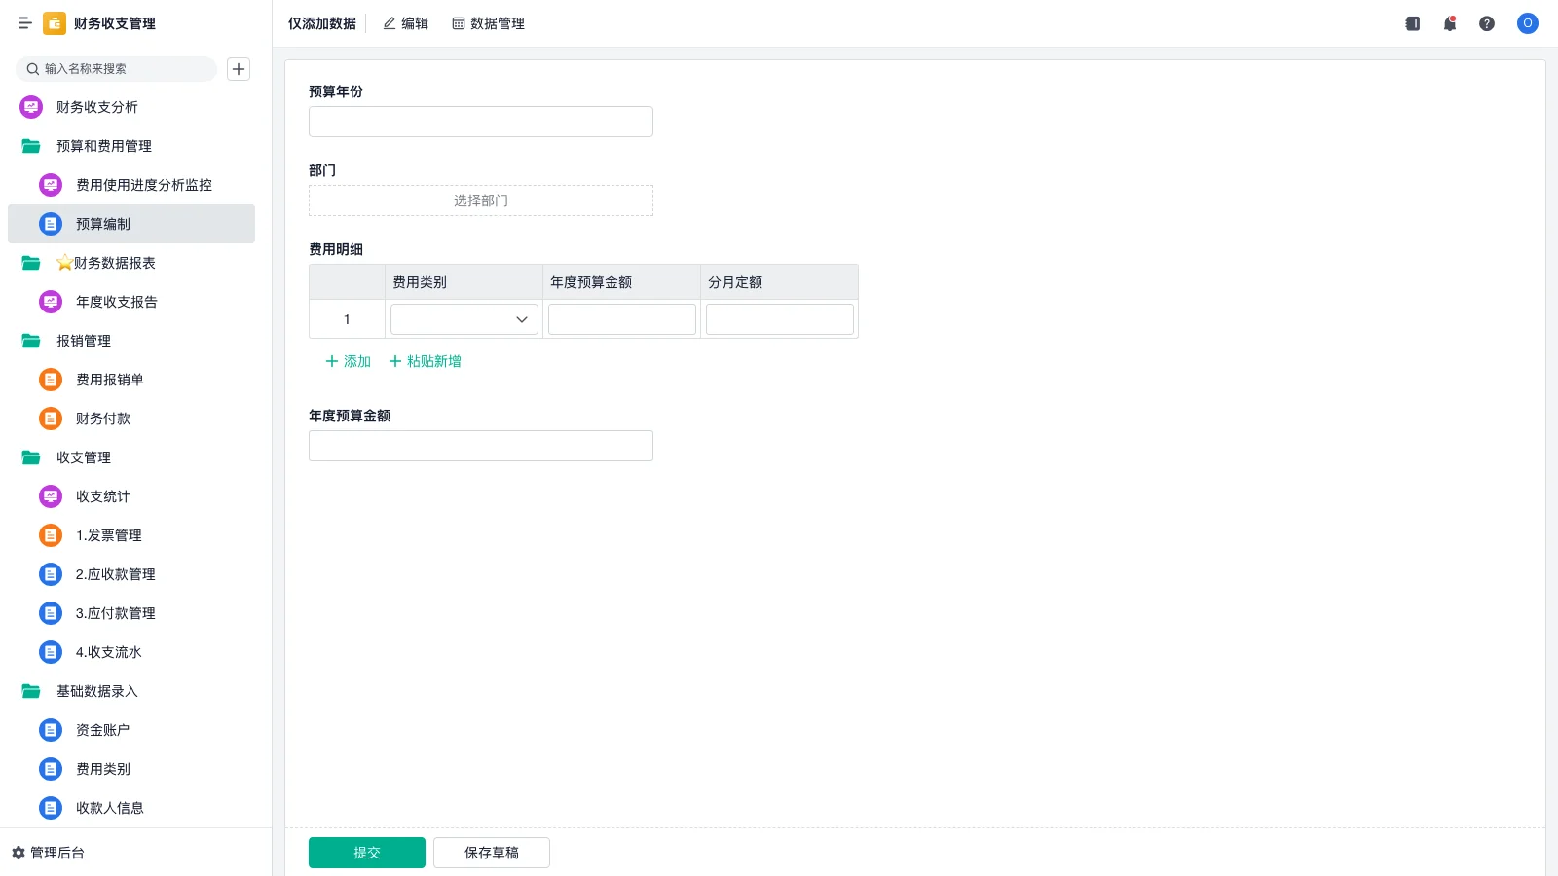Open the 费用类别 dropdown in row 1
This screenshot has height=876, width=1558.
click(x=464, y=319)
